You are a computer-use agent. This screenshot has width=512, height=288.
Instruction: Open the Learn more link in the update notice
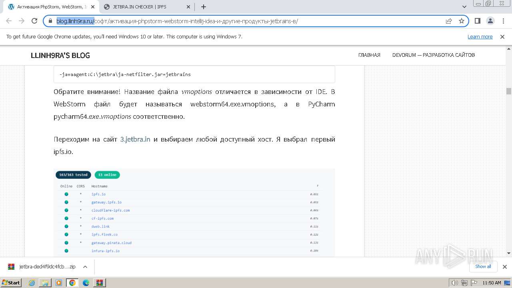(480, 37)
